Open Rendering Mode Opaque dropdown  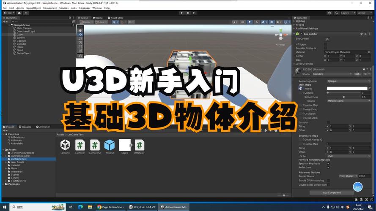tap(349, 81)
